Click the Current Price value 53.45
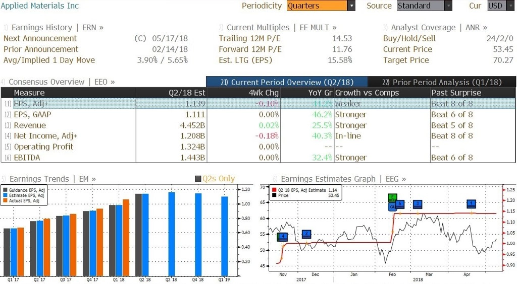 pos(503,49)
